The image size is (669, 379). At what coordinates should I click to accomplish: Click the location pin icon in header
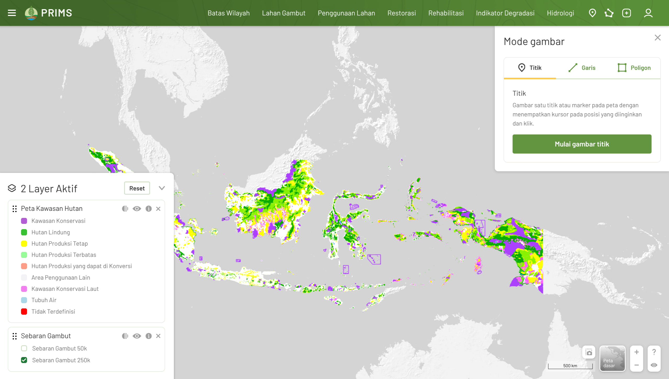click(x=592, y=13)
